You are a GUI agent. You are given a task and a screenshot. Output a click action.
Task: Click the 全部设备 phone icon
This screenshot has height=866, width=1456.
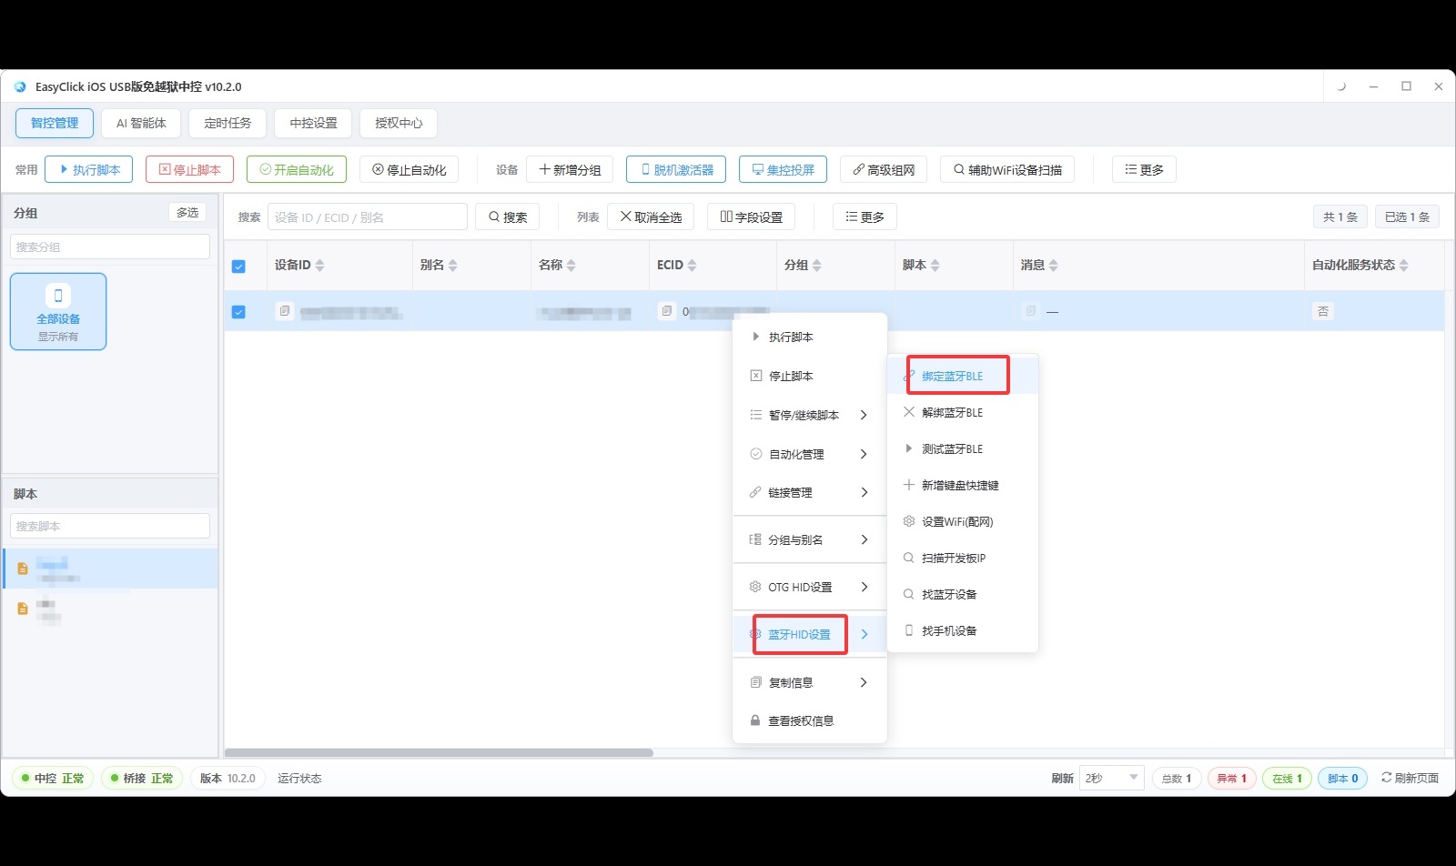coord(58,295)
